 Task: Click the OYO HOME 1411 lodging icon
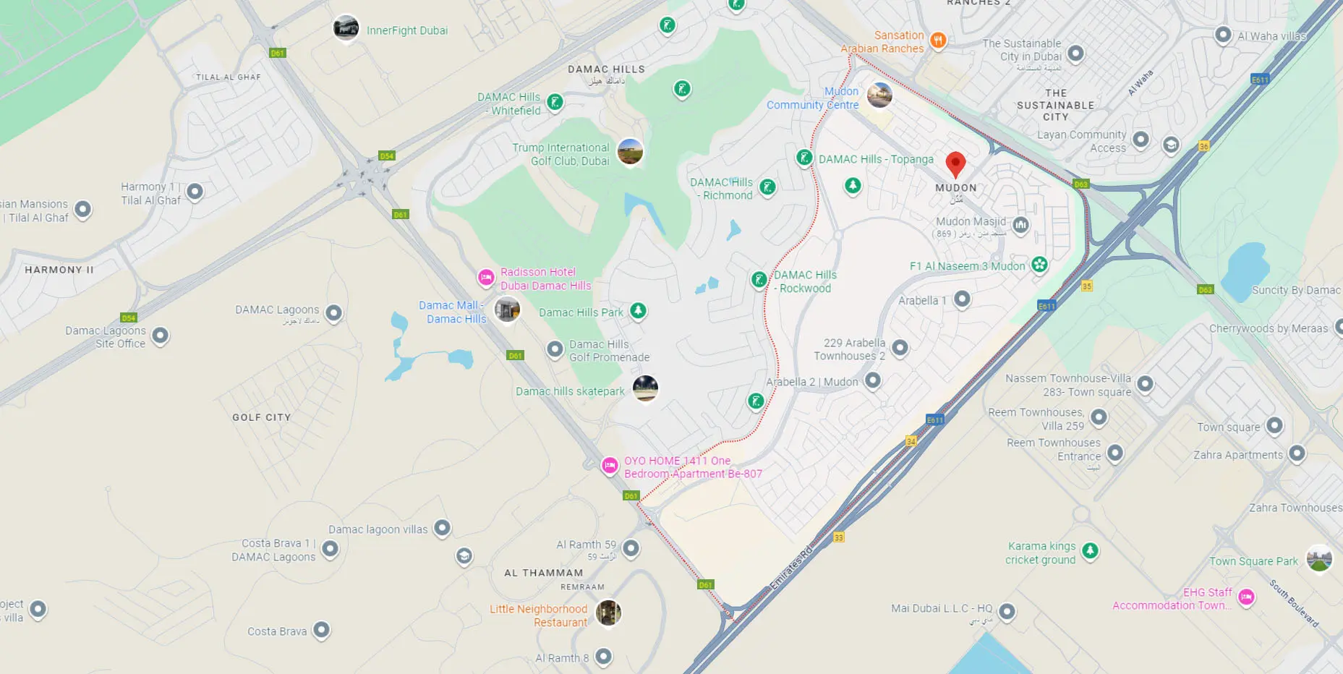click(x=610, y=466)
